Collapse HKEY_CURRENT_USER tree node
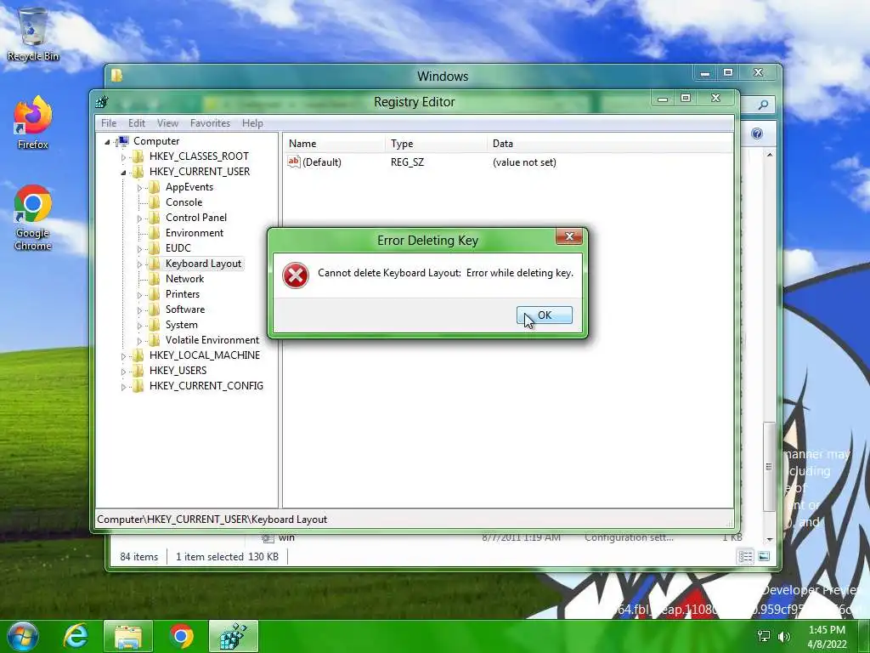Image resolution: width=870 pixels, height=653 pixels. 123,173
